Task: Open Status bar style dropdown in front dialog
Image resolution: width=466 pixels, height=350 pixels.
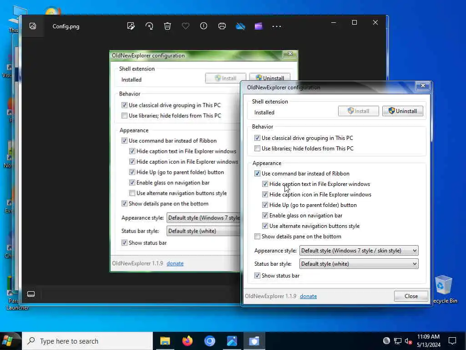Action: 359,264
